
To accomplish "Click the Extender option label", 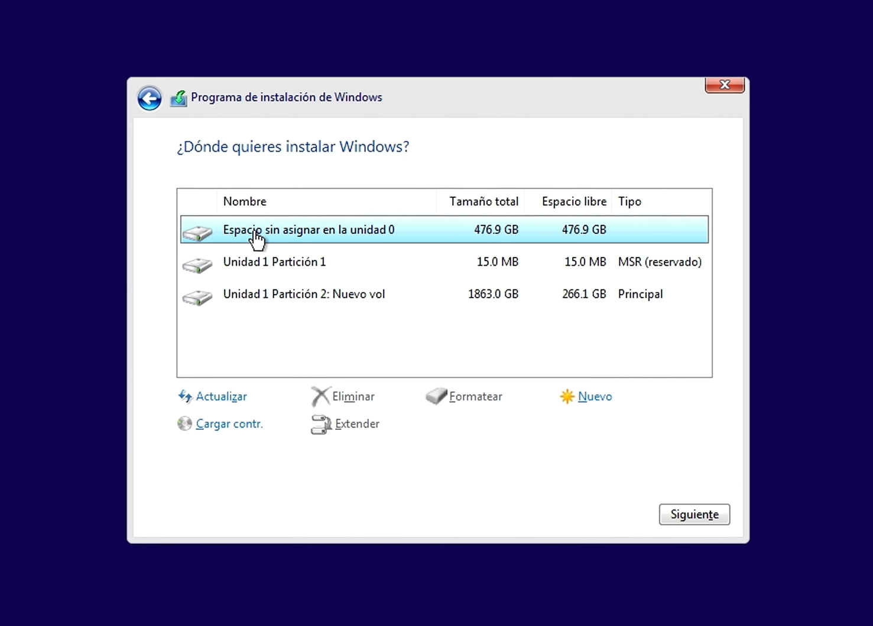I will pos(357,423).
